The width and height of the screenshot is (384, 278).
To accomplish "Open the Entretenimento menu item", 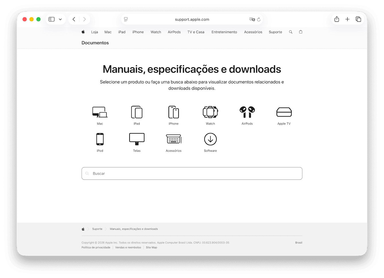I will [x=224, y=32].
